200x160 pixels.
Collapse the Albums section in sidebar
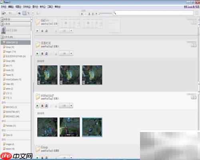(2, 20)
